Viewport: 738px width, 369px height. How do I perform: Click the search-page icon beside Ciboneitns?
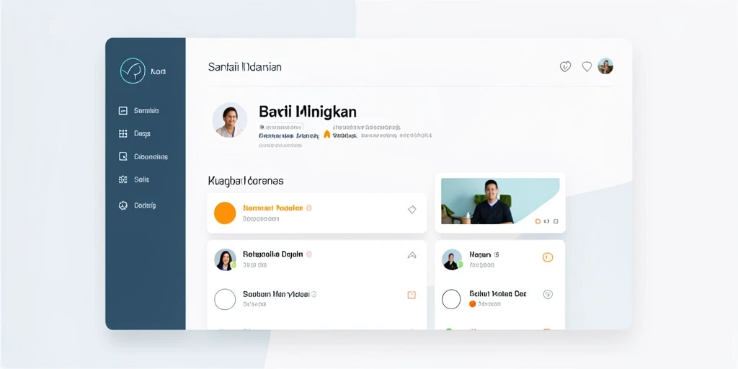(x=123, y=156)
